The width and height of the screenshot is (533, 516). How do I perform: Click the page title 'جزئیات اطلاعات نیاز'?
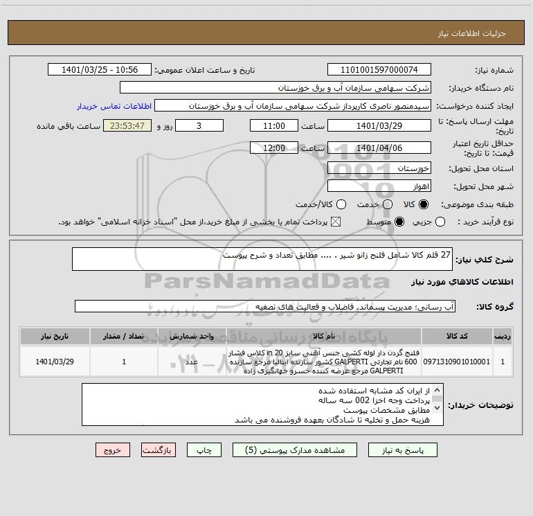tap(472, 33)
